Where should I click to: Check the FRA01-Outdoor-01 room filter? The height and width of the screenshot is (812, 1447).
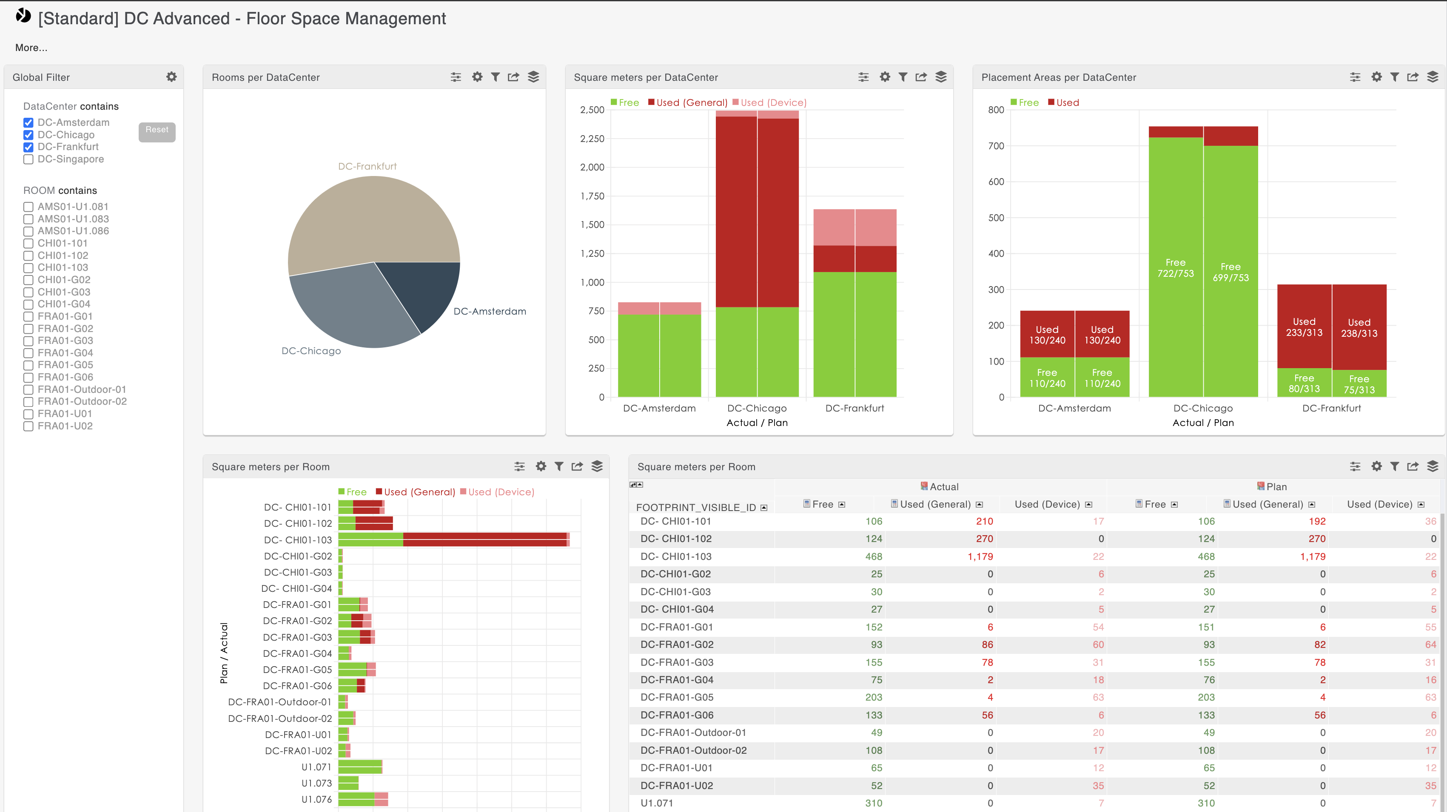click(x=28, y=390)
